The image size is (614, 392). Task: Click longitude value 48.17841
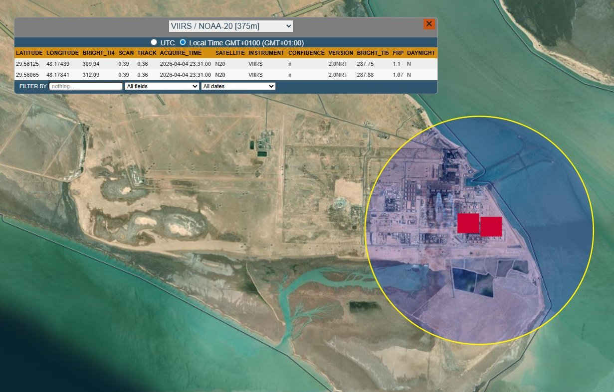58,75
